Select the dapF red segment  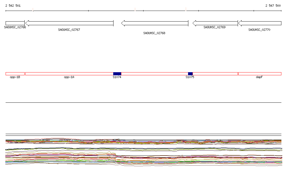coord(260,74)
